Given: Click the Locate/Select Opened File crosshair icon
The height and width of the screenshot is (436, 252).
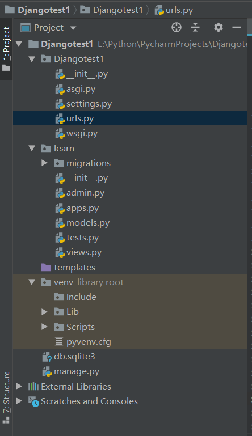Looking at the screenshot, I should 177,28.
